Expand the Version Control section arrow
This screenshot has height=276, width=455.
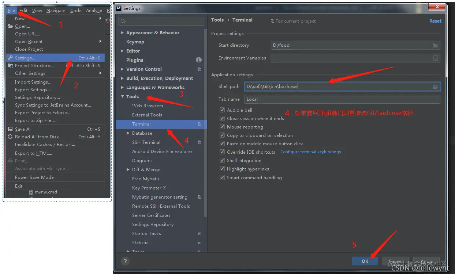(x=122, y=69)
